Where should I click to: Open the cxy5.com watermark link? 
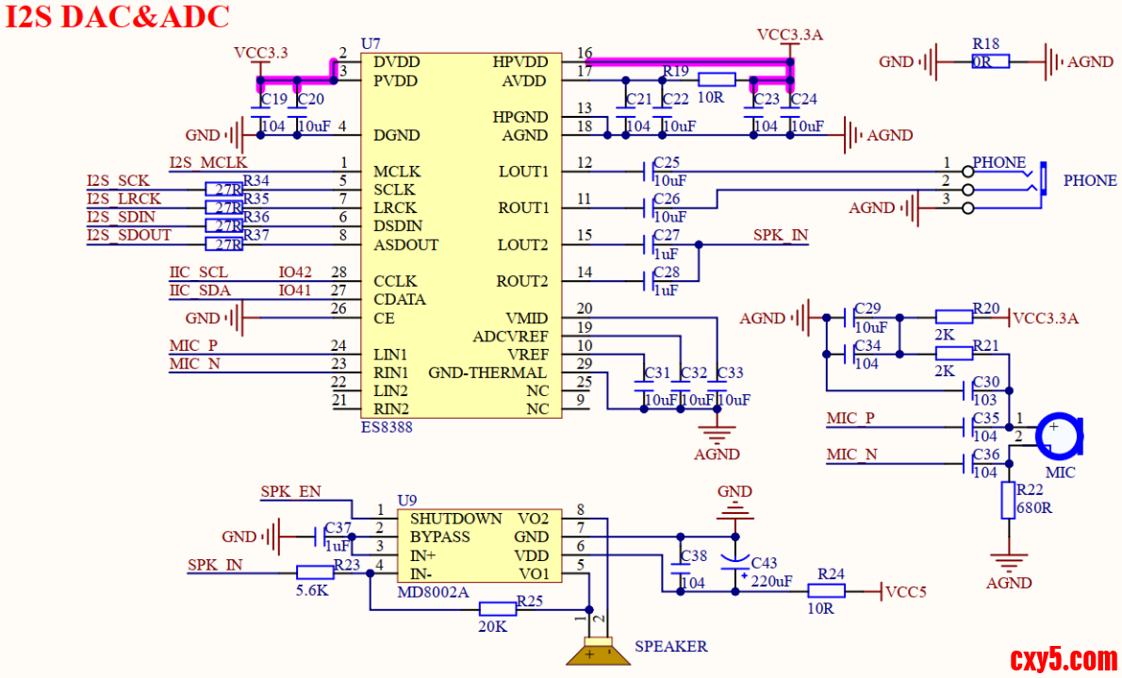point(1063,658)
